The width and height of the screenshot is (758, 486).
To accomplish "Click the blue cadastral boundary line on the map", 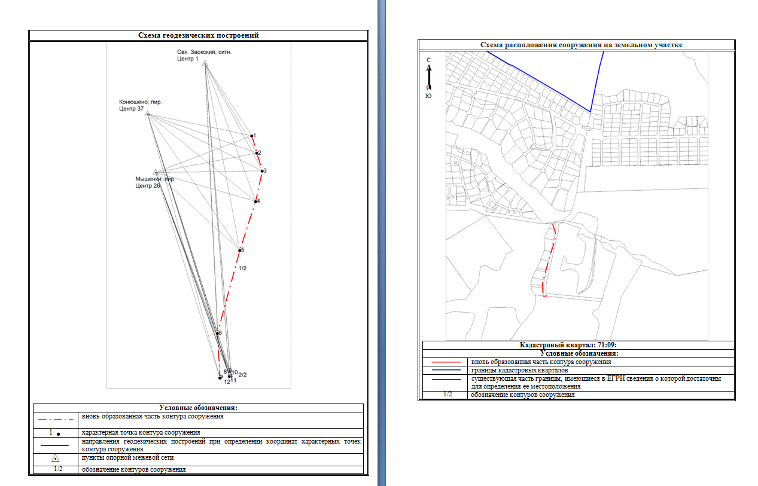I will coord(538,81).
